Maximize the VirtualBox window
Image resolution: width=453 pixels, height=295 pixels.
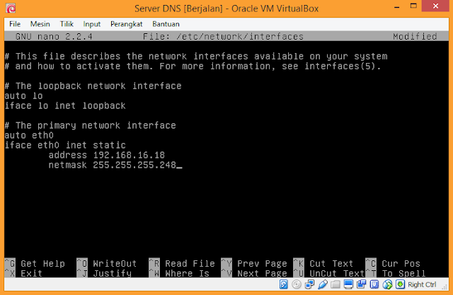[x=413, y=6]
